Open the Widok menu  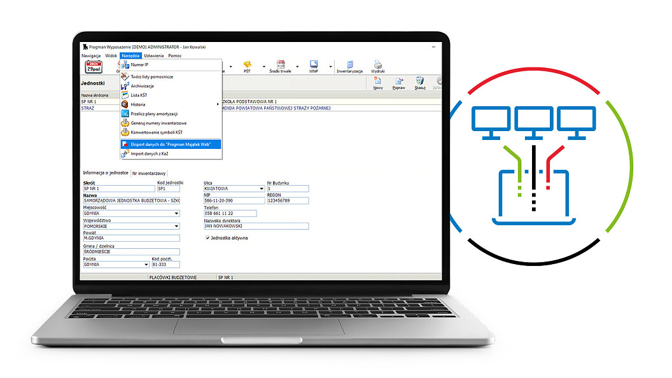click(x=111, y=56)
